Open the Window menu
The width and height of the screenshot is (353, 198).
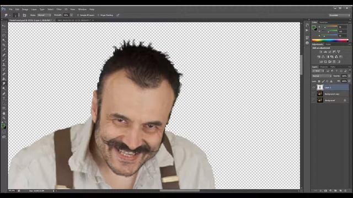pyautogui.click(x=82, y=9)
